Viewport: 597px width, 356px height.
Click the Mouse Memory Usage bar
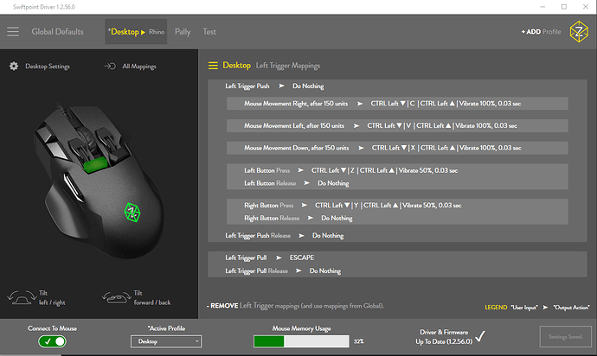point(301,341)
